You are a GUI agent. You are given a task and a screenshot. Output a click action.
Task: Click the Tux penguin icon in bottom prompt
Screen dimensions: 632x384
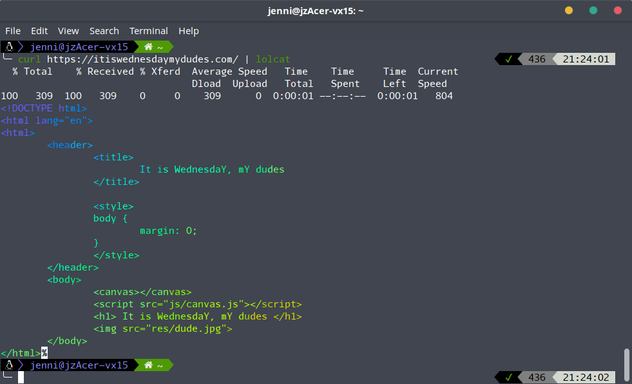[9, 365]
